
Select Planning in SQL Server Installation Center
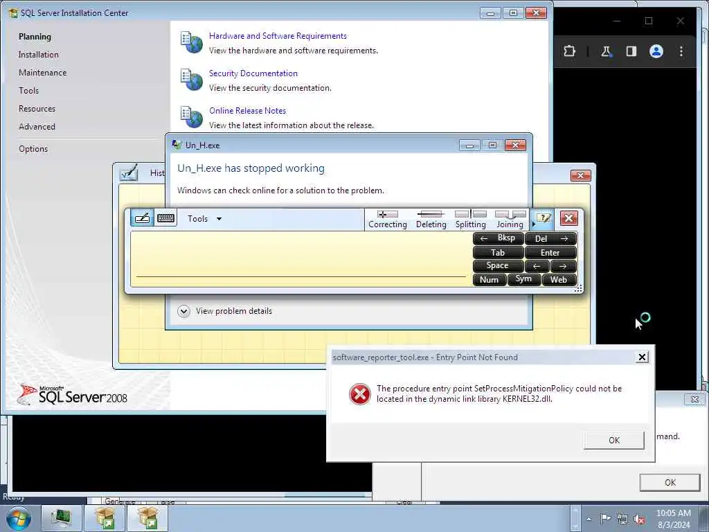35,37
